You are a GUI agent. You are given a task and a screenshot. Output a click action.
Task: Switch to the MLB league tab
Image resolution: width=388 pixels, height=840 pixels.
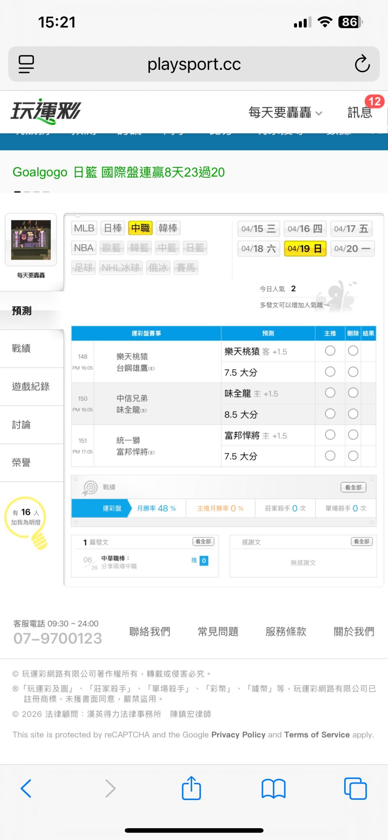click(x=84, y=228)
